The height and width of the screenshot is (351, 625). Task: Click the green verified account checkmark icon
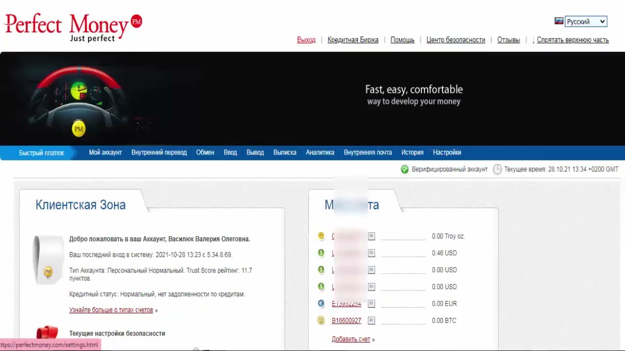tap(404, 169)
